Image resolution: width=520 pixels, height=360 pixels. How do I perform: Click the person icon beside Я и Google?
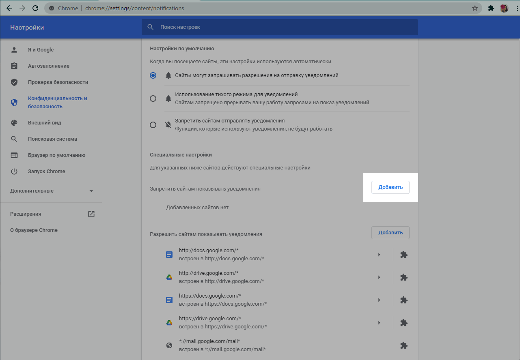(x=14, y=50)
